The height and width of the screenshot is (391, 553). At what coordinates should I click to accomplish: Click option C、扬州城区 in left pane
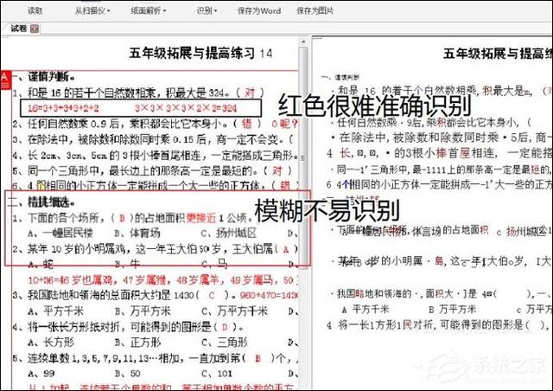tap(228, 234)
